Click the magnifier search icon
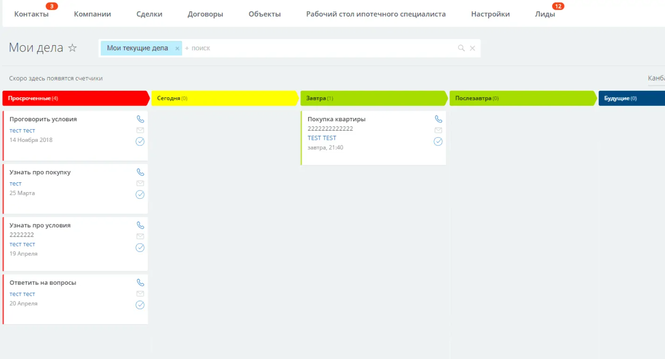Screen dimensions: 665x359 461,48
